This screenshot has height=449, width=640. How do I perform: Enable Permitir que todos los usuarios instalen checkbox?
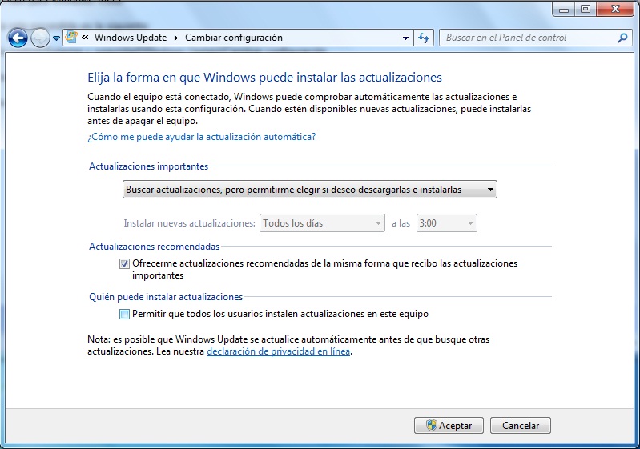(124, 314)
